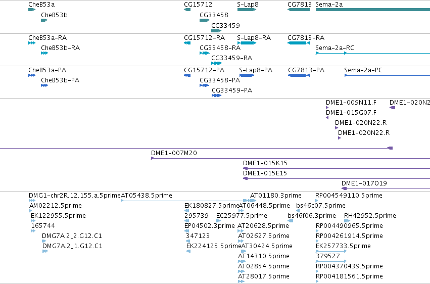
Task: Select the CheB53a gene glyph
Action: [x=32, y=10]
